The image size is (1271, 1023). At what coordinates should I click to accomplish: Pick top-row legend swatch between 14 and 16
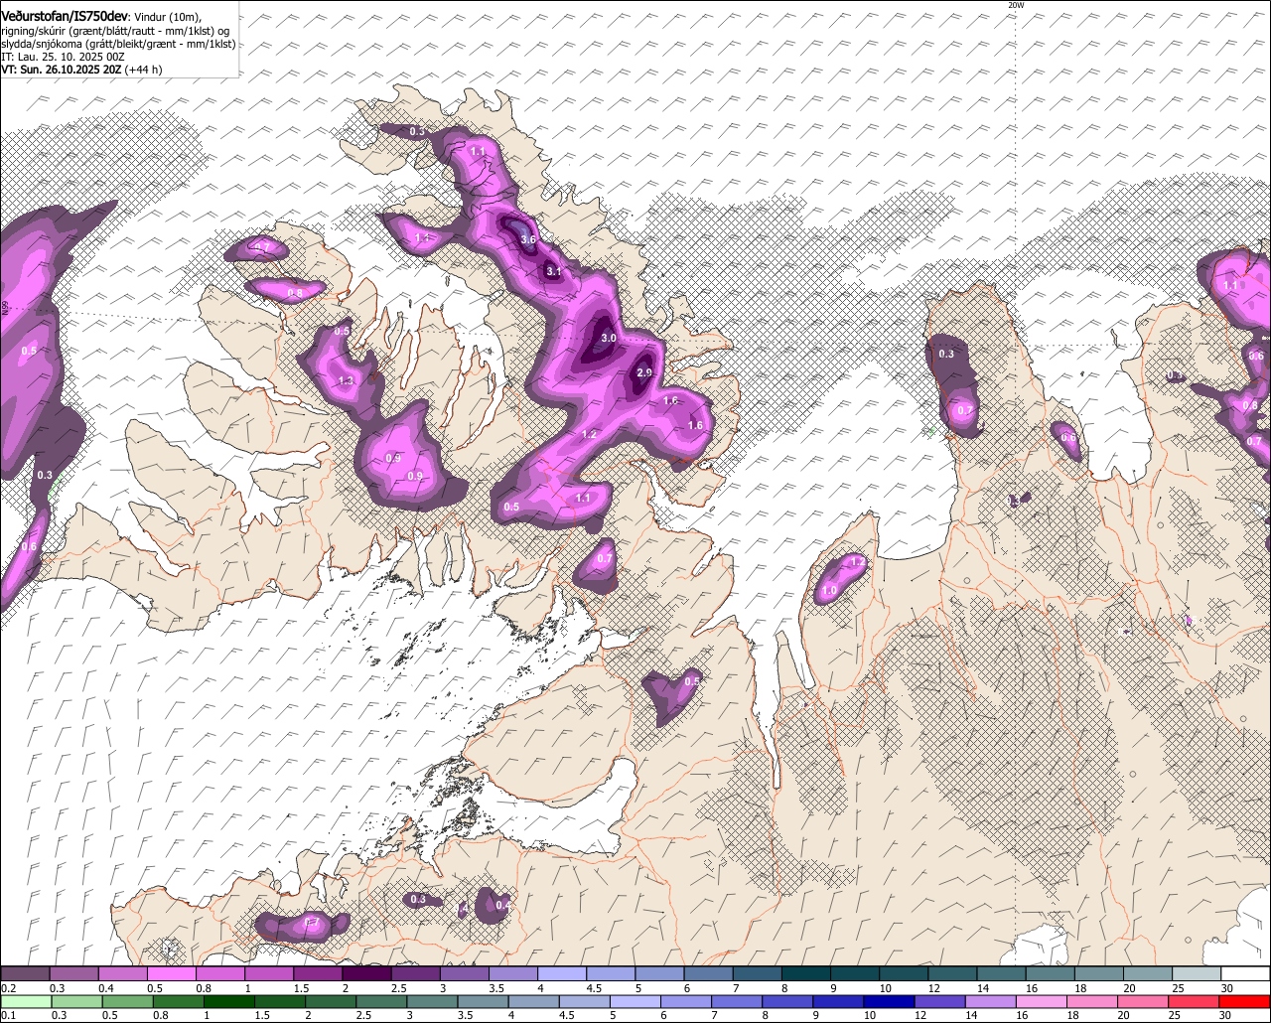coord(1002,974)
